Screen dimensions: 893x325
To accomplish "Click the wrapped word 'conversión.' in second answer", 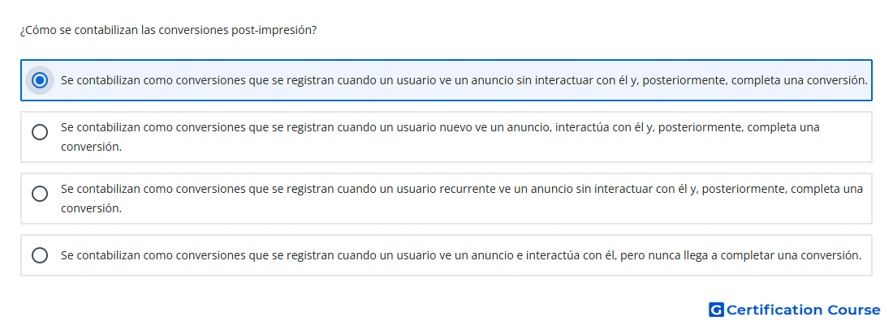I will click(x=91, y=147).
